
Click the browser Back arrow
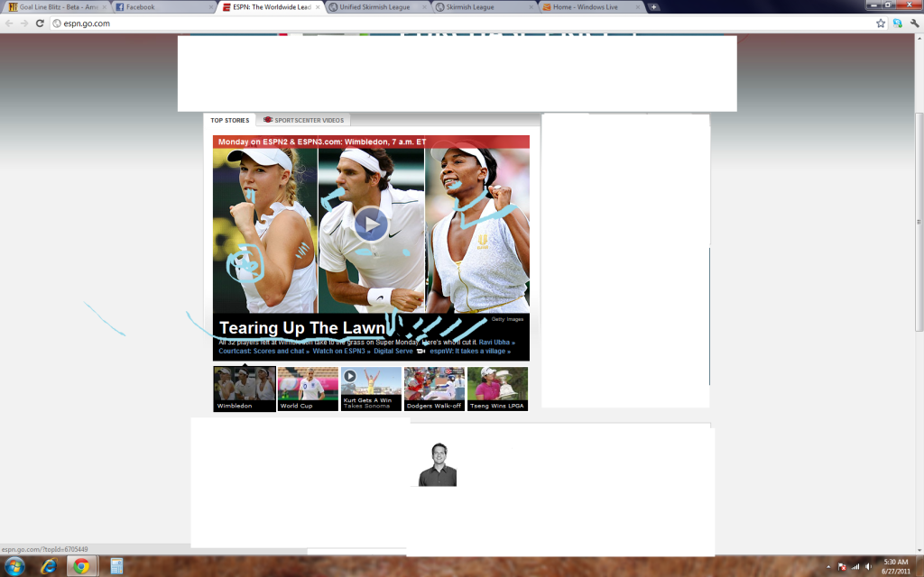click(9, 23)
